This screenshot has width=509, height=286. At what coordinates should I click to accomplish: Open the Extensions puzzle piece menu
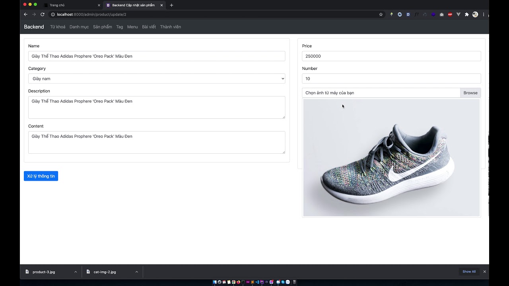(x=467, y=14)
